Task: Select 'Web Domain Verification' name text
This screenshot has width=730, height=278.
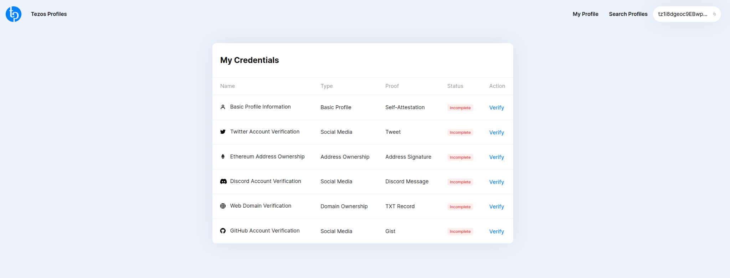Action: click(x=261, y=206)
